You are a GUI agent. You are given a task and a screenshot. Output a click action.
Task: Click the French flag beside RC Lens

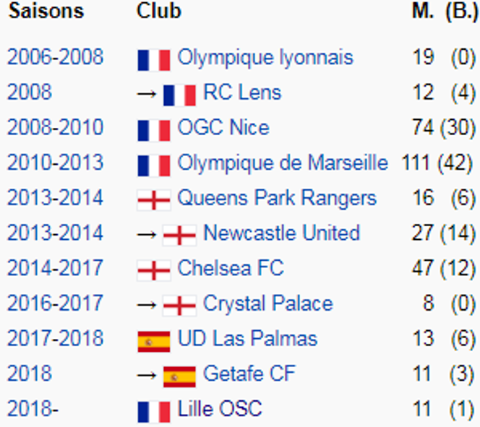point(179,95)
